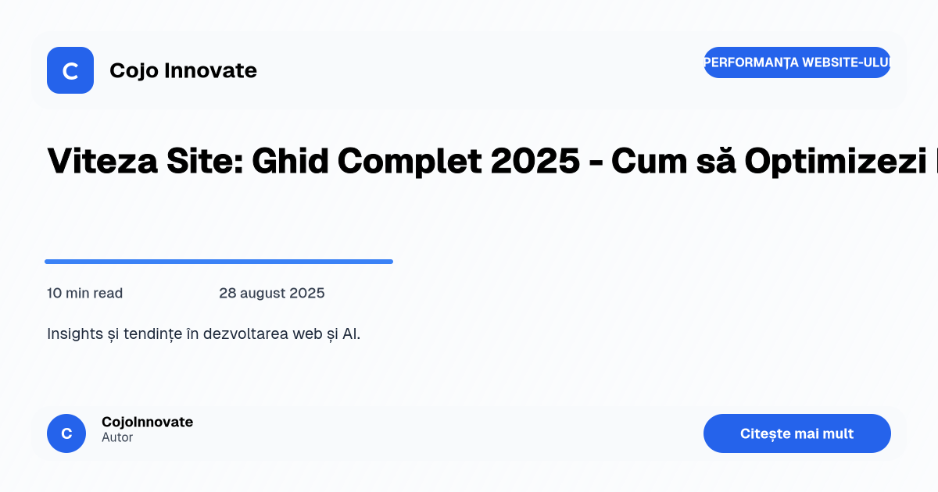Select the article summary about web și AI
This screenshot has height=492, width=938.
203,333
